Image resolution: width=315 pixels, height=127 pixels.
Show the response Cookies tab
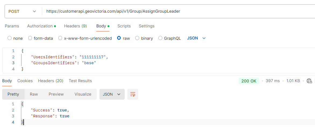tap(25, 81)
